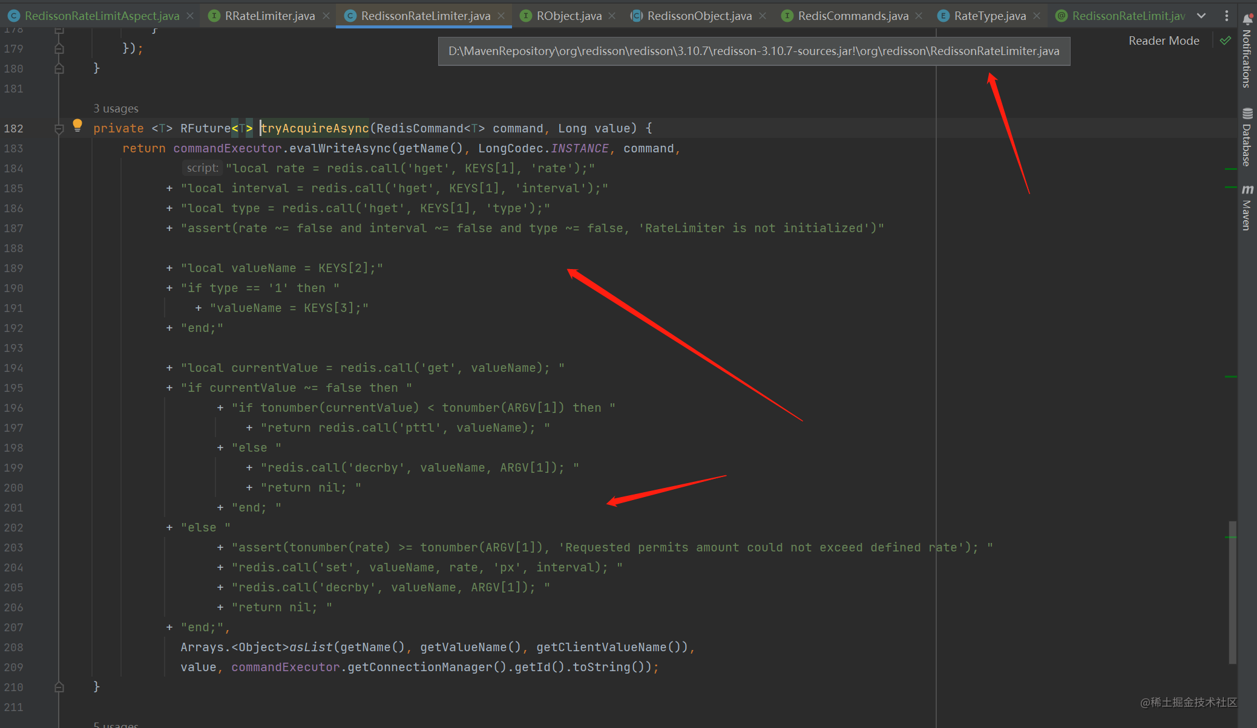Open the editor tabs three-dot menu

(x=1227, y=16)
